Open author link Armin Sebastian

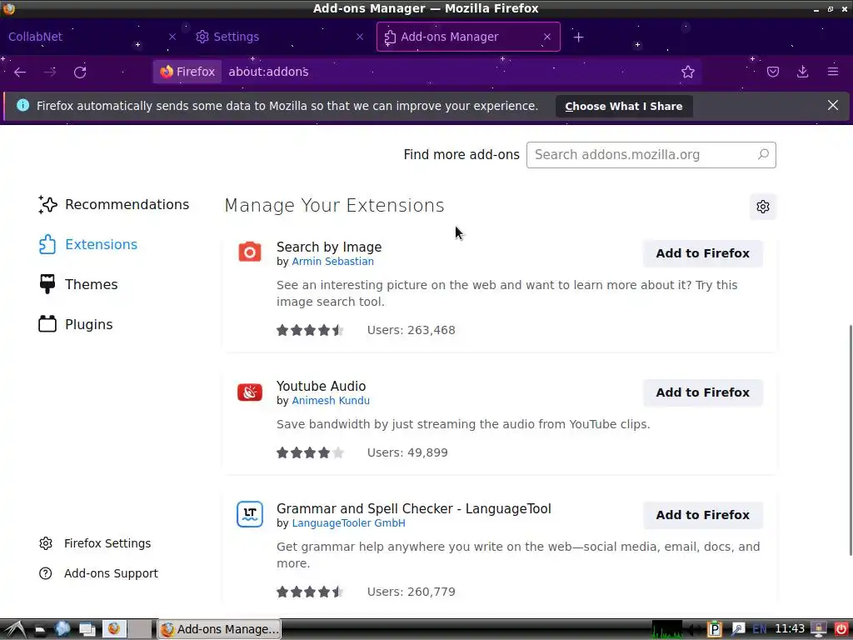pos(332,261)
